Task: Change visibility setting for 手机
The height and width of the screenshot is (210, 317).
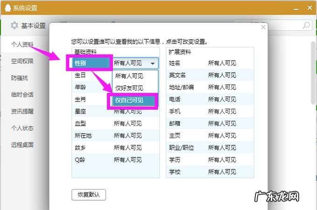Action: (222, 112)
